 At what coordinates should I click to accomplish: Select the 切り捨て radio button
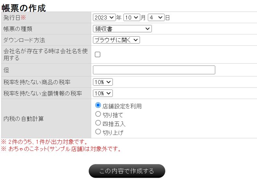pos(98,114)
